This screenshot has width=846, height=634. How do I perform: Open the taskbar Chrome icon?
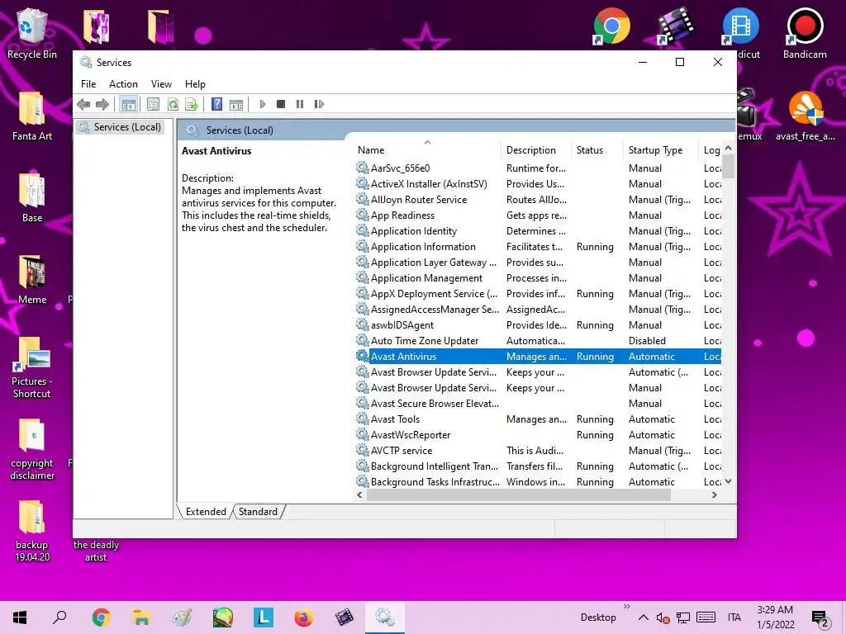click(x=101, y=617)
